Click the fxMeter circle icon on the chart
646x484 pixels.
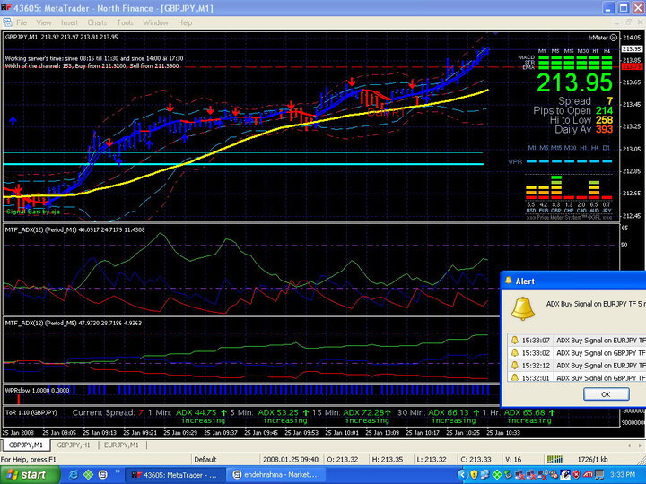614,38
